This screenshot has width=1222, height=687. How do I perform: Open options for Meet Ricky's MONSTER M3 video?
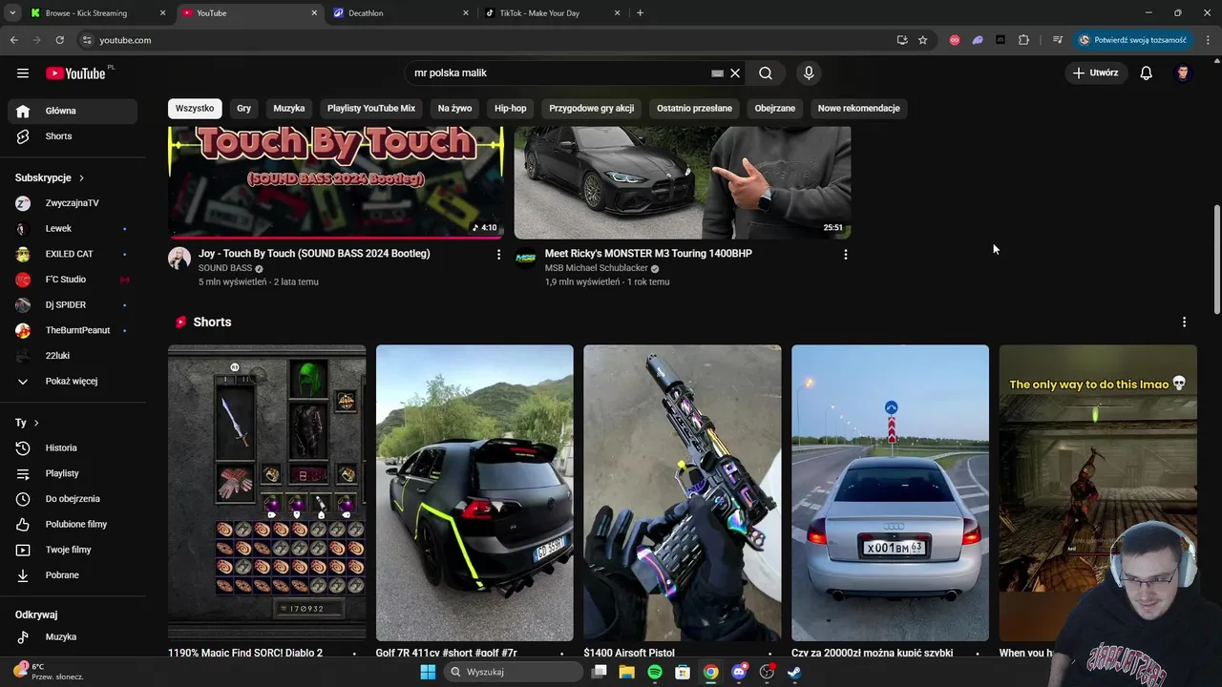point(845,254)
